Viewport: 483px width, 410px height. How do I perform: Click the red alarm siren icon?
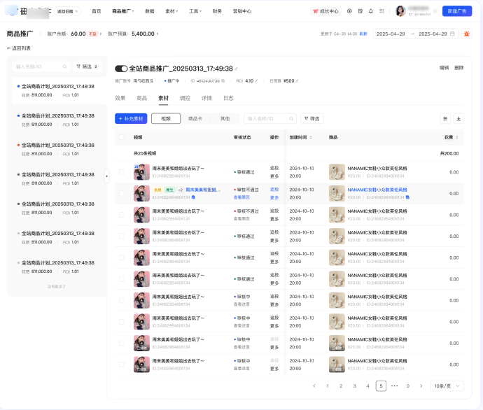coord(467,34)
